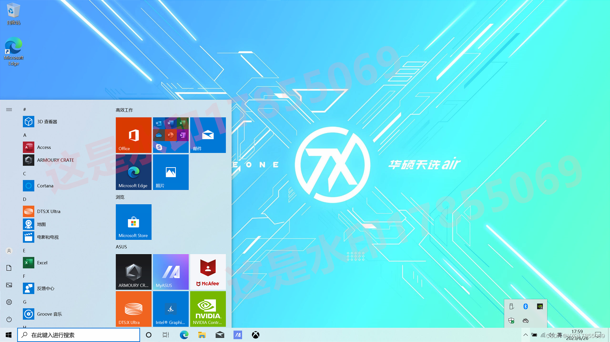Open Settings via the gear icon
Screen dimensions: 610x342
[9, 302]
